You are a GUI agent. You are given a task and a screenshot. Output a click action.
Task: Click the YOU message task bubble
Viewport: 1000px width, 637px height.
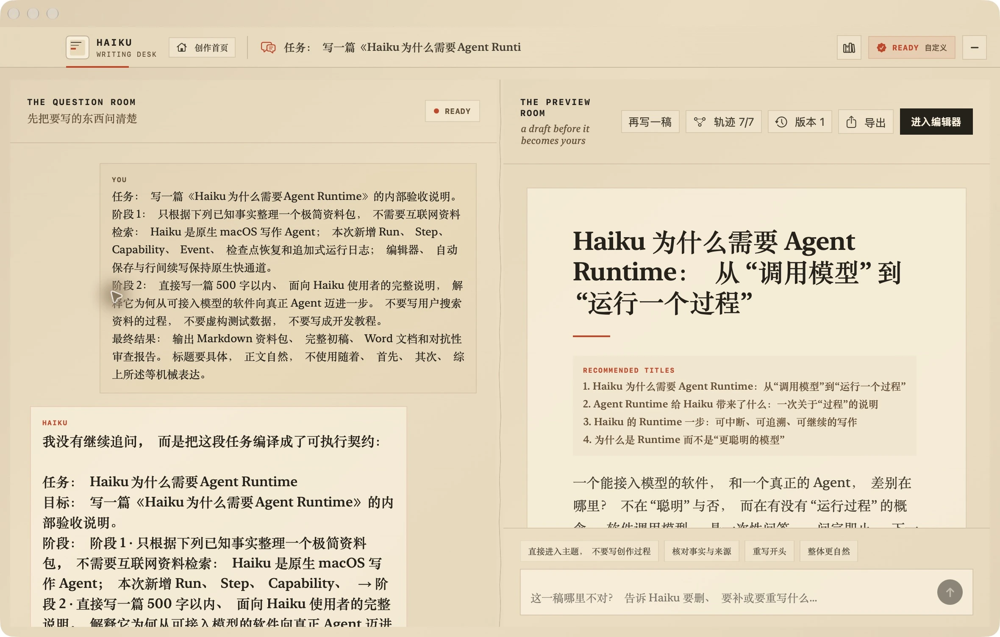point(288,278)
